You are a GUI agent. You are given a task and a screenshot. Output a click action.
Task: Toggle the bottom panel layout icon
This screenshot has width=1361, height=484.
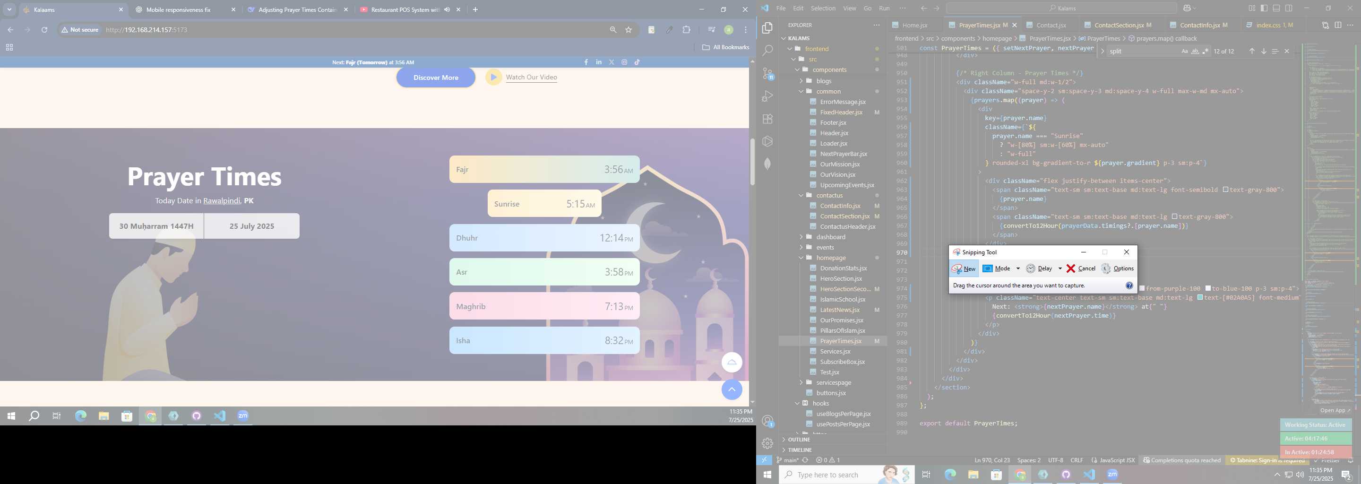[x=1276, y=8]
